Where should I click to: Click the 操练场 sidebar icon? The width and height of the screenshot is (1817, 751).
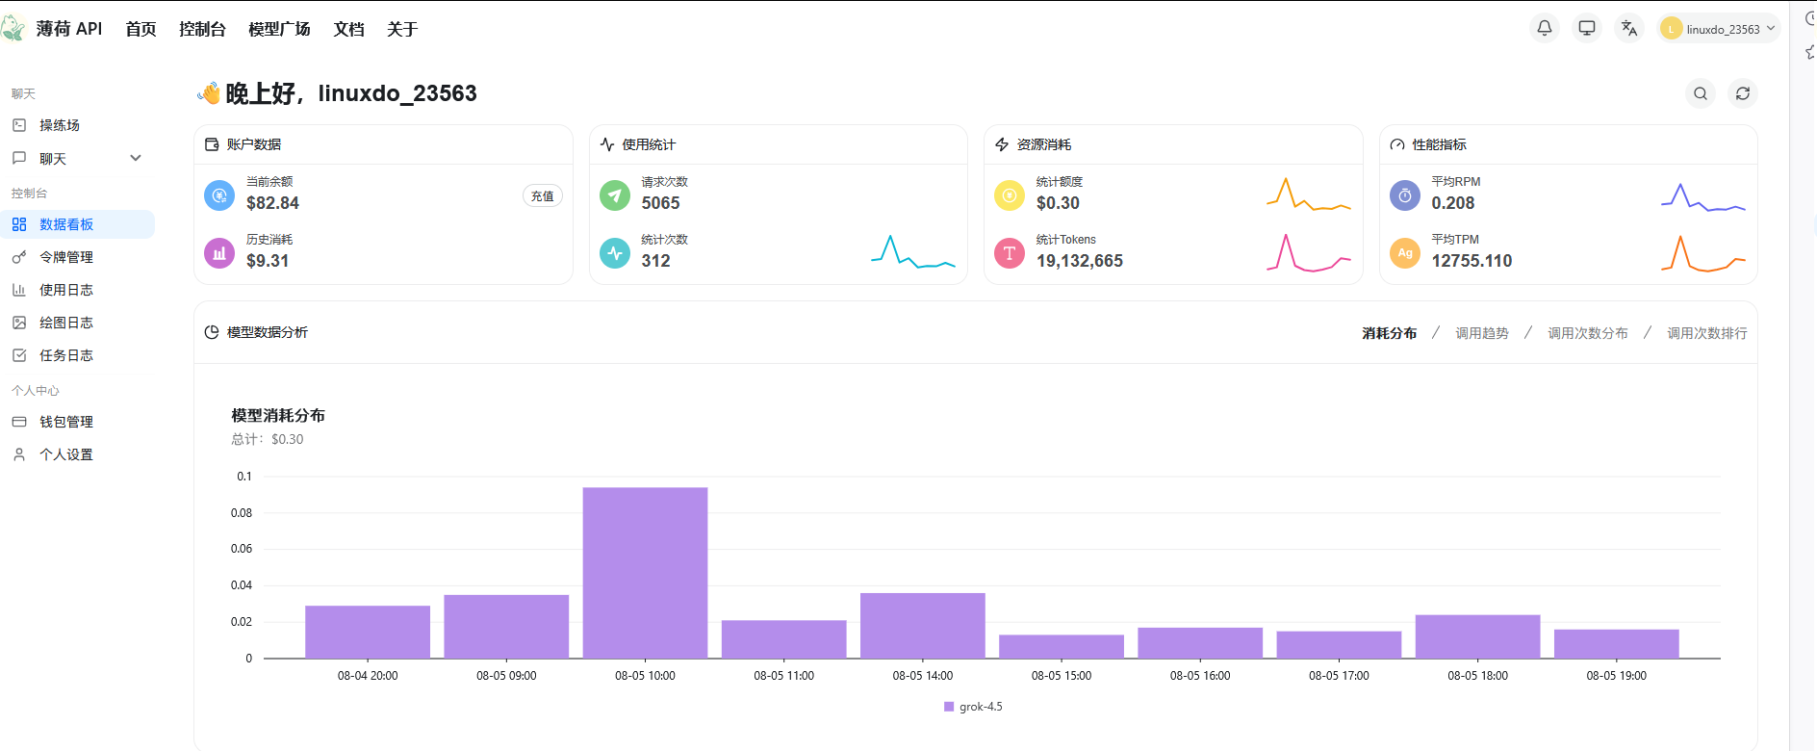click(19, 125)
